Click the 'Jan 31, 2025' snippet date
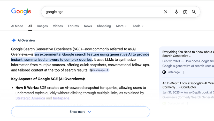Image resolution: width=214 pixels, height=121 pixels. (171, 93)
